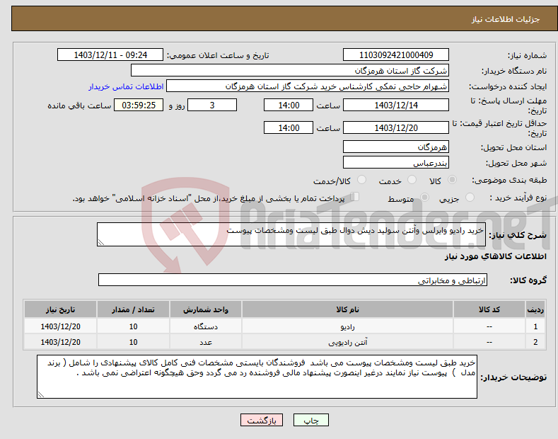This screenshot has width=558, height=439.
Task: Click the response deadline date 1403/12/14 field
Action: point(396,105)
